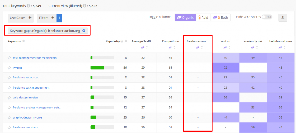296x133 pixels.
Task: Click popularity bar for 'freelance calculator'
Action: [102, 128]
